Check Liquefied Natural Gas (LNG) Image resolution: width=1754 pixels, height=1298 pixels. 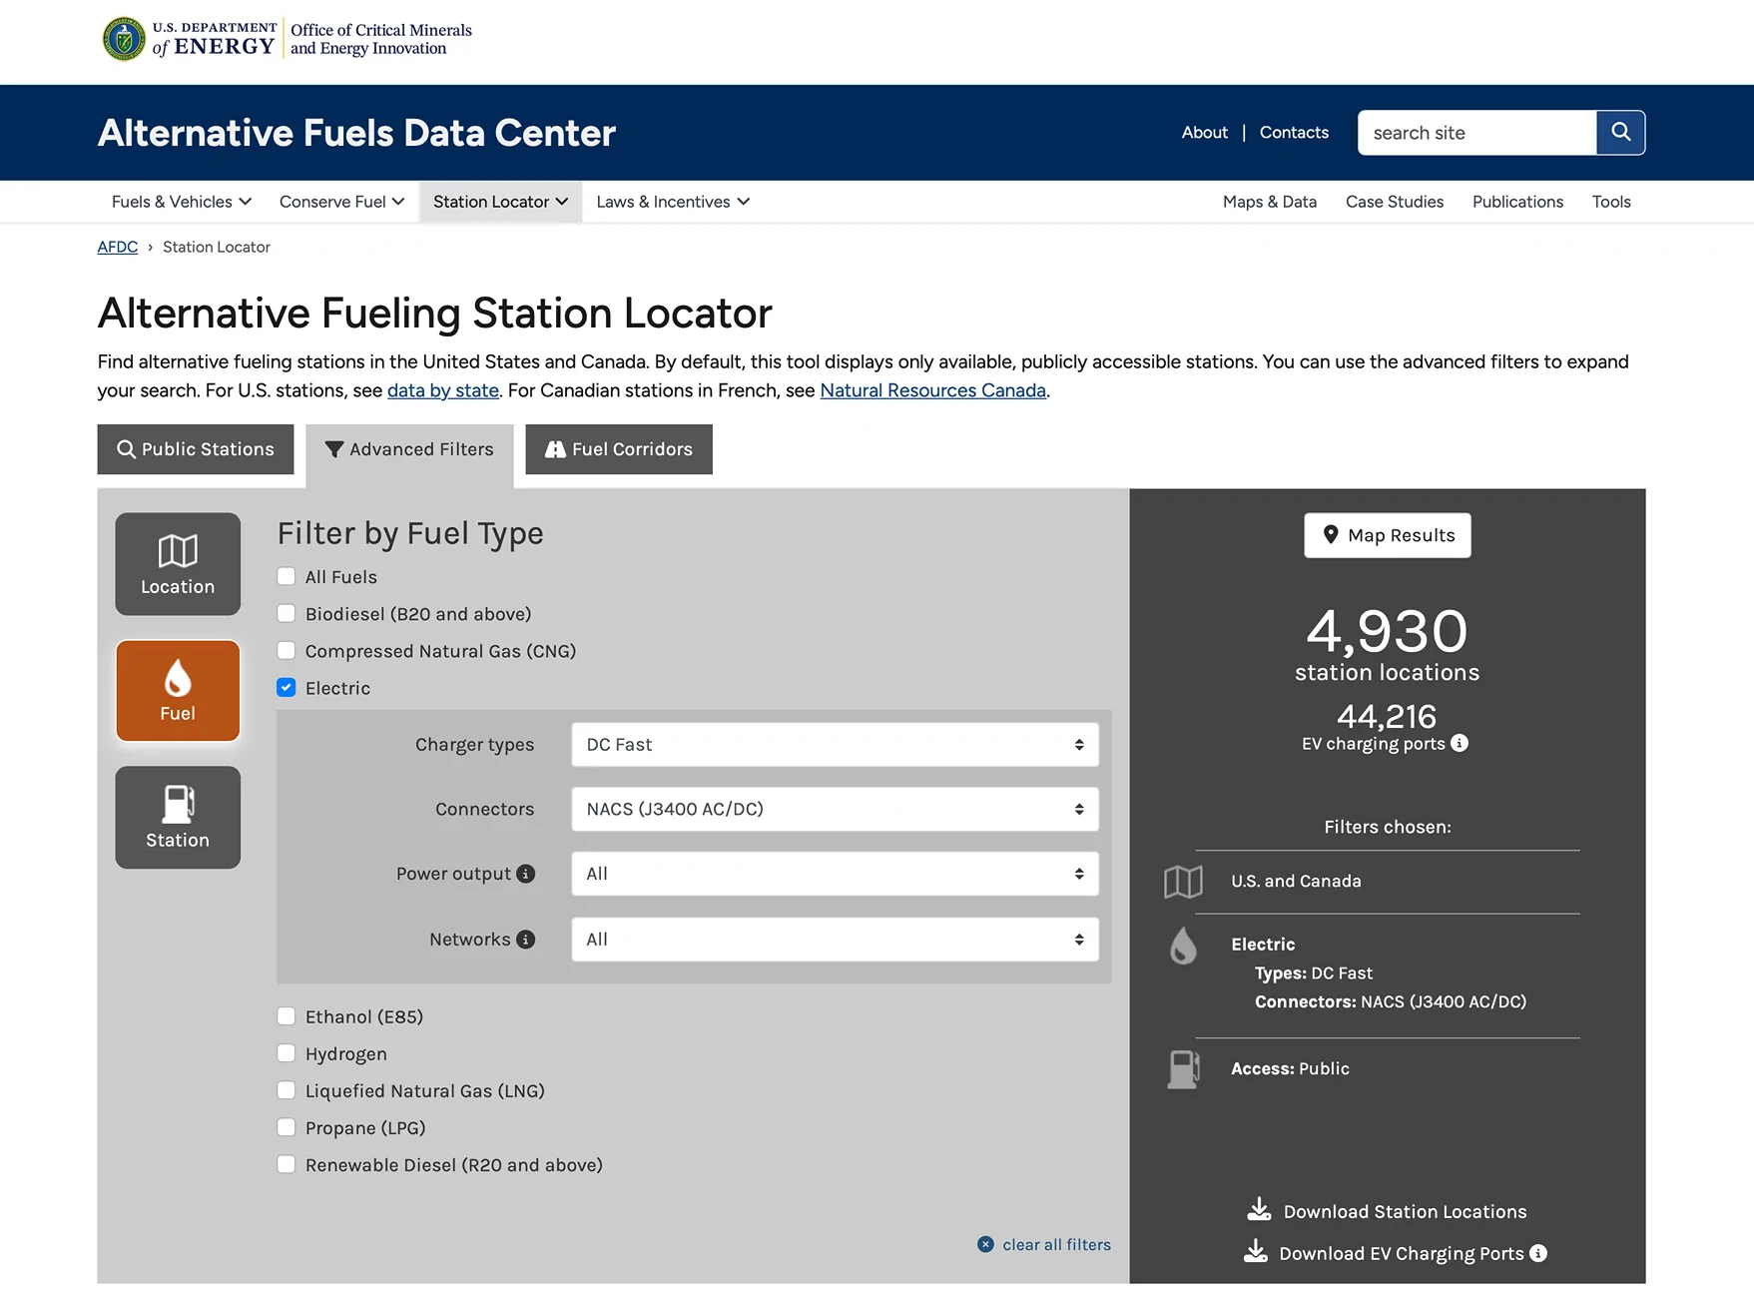point(287,1089)
